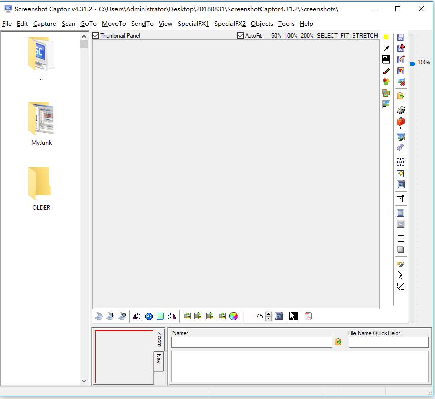Click the gray captioned frame icon

tap(400, 224)
